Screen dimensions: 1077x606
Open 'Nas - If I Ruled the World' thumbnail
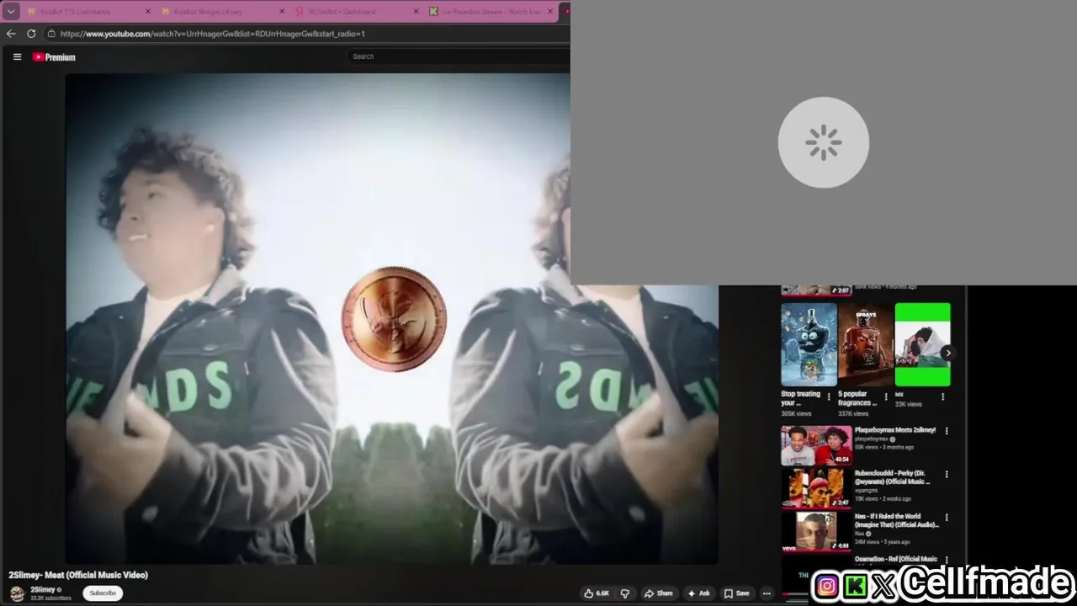pyautogui.click(x=816, y=532)
